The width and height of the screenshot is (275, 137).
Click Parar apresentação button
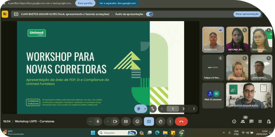[x=247, y=14]
